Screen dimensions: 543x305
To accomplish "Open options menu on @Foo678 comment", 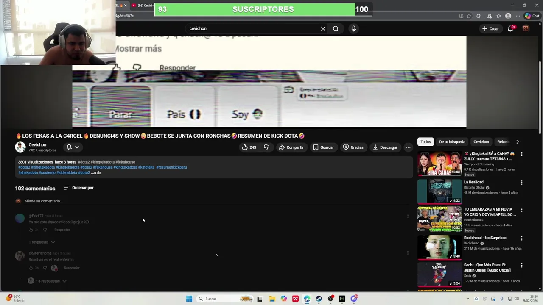I will 408,216.
